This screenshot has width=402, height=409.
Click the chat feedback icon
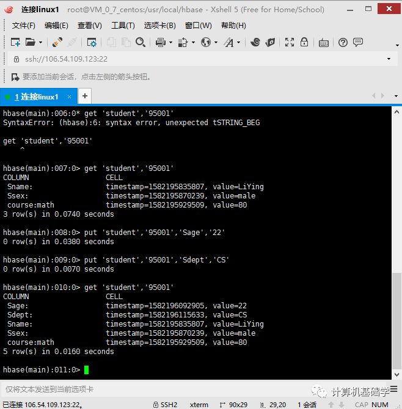click(x=358, y=42)
